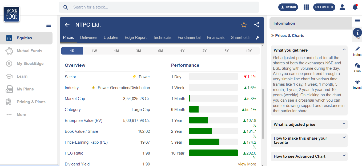This screenshot has width=362, height=166.
Task: Select the 10Y time frame
Action: pos(249,51)
